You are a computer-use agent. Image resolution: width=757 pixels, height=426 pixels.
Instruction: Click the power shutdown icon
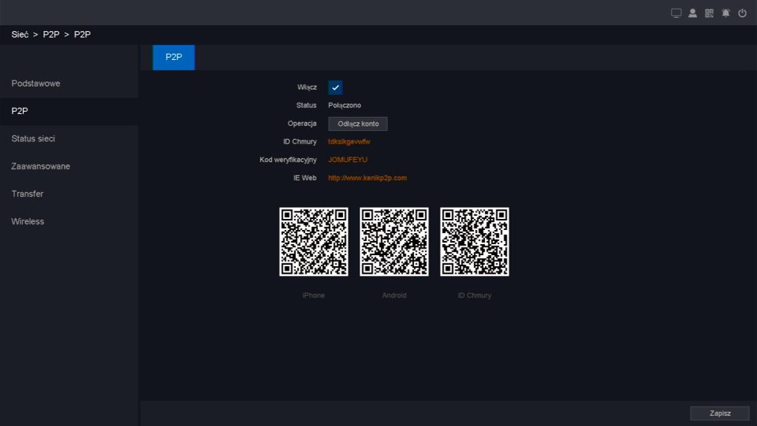coord(742,13)
